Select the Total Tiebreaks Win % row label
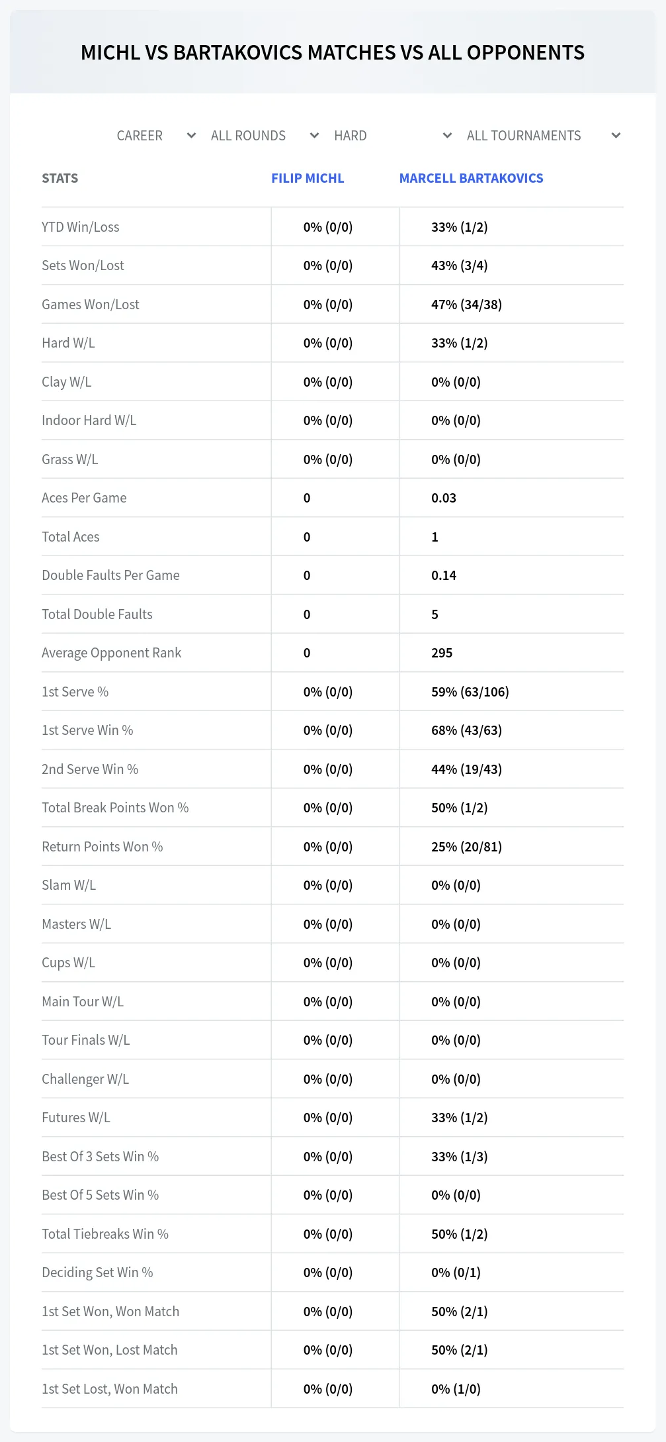 [105, 1234]
